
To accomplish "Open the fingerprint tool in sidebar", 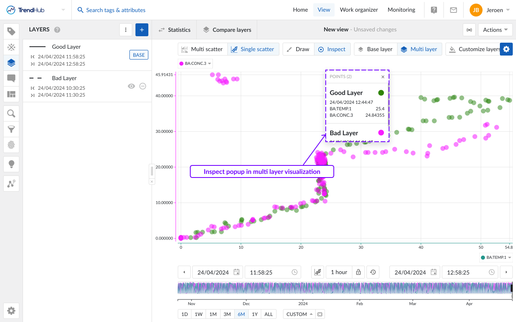I will pyautogui.click(x=11, y=145).
